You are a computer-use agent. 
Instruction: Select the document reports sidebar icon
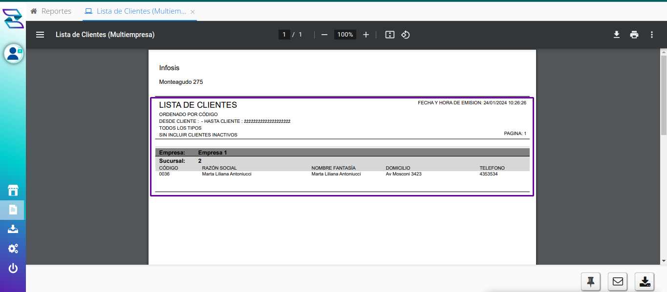click(13, 210)
